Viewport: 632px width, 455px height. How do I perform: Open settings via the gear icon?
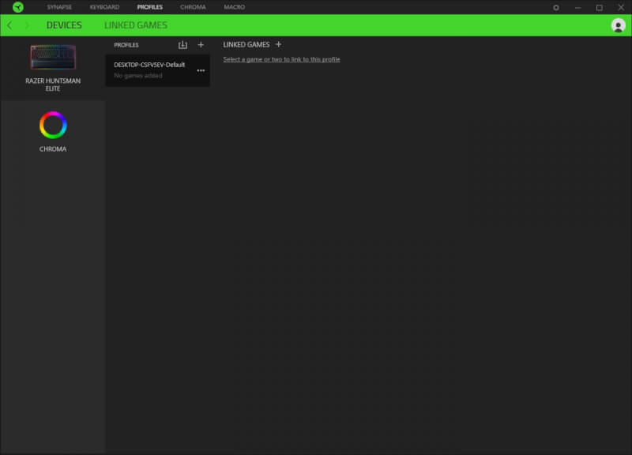point(556,7)
